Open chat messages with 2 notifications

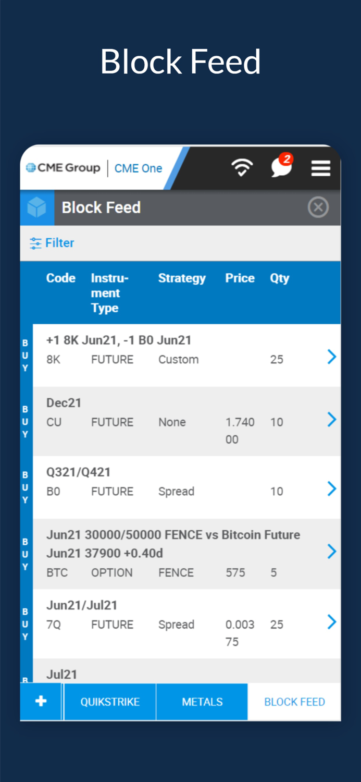pos(280,169)
